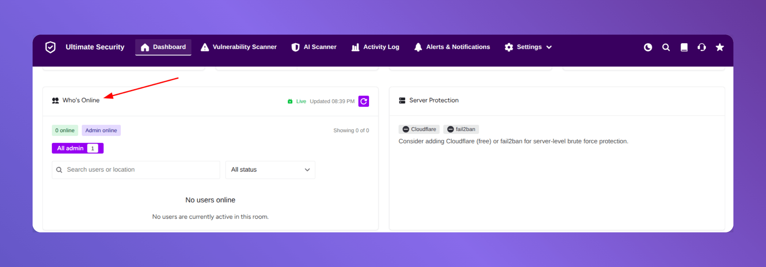Click the 'Admin online' badge
766x267 pixels.
click(101, 130)
